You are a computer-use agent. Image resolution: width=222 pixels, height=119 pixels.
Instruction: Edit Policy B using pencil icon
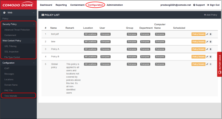207,57
